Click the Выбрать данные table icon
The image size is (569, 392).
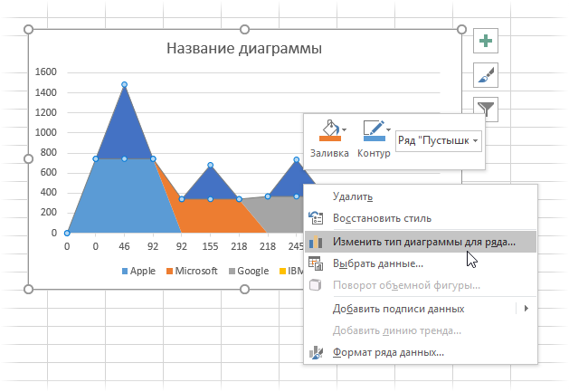pyautogui.click(x=316, y=263)
